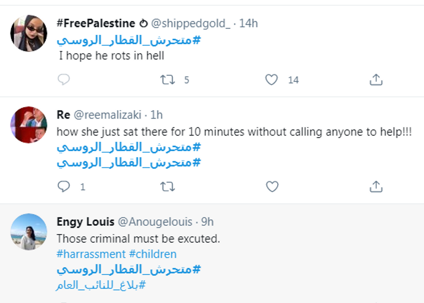Viewport: 424px width, 303px height.
Task: Share the reemalizaki tweet
Action: (x=376, y=187)
